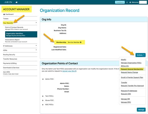The height and width of the screenshot is (114, 148).
Task: Select Request Name Change
Action: pyautogui.click(x=129, y=72)
